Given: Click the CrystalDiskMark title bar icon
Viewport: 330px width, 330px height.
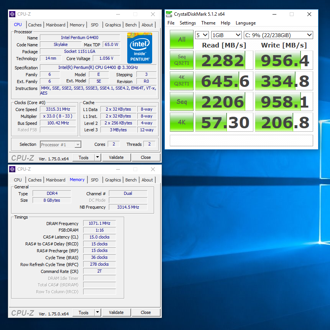Looking at the screenshot, I should (169, 14).
